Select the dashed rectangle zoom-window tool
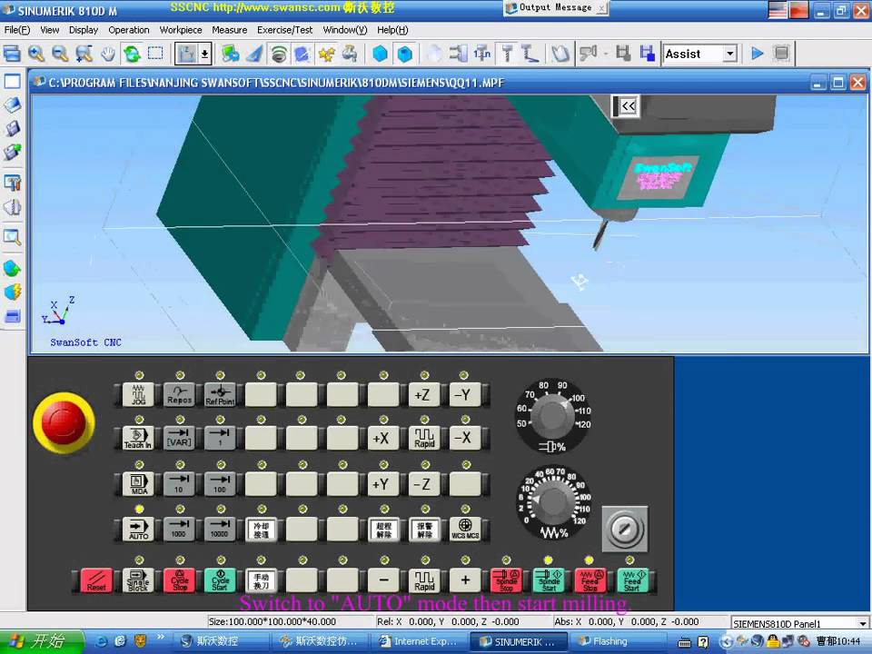The image size is (872, 654). [x=155, y=54]
